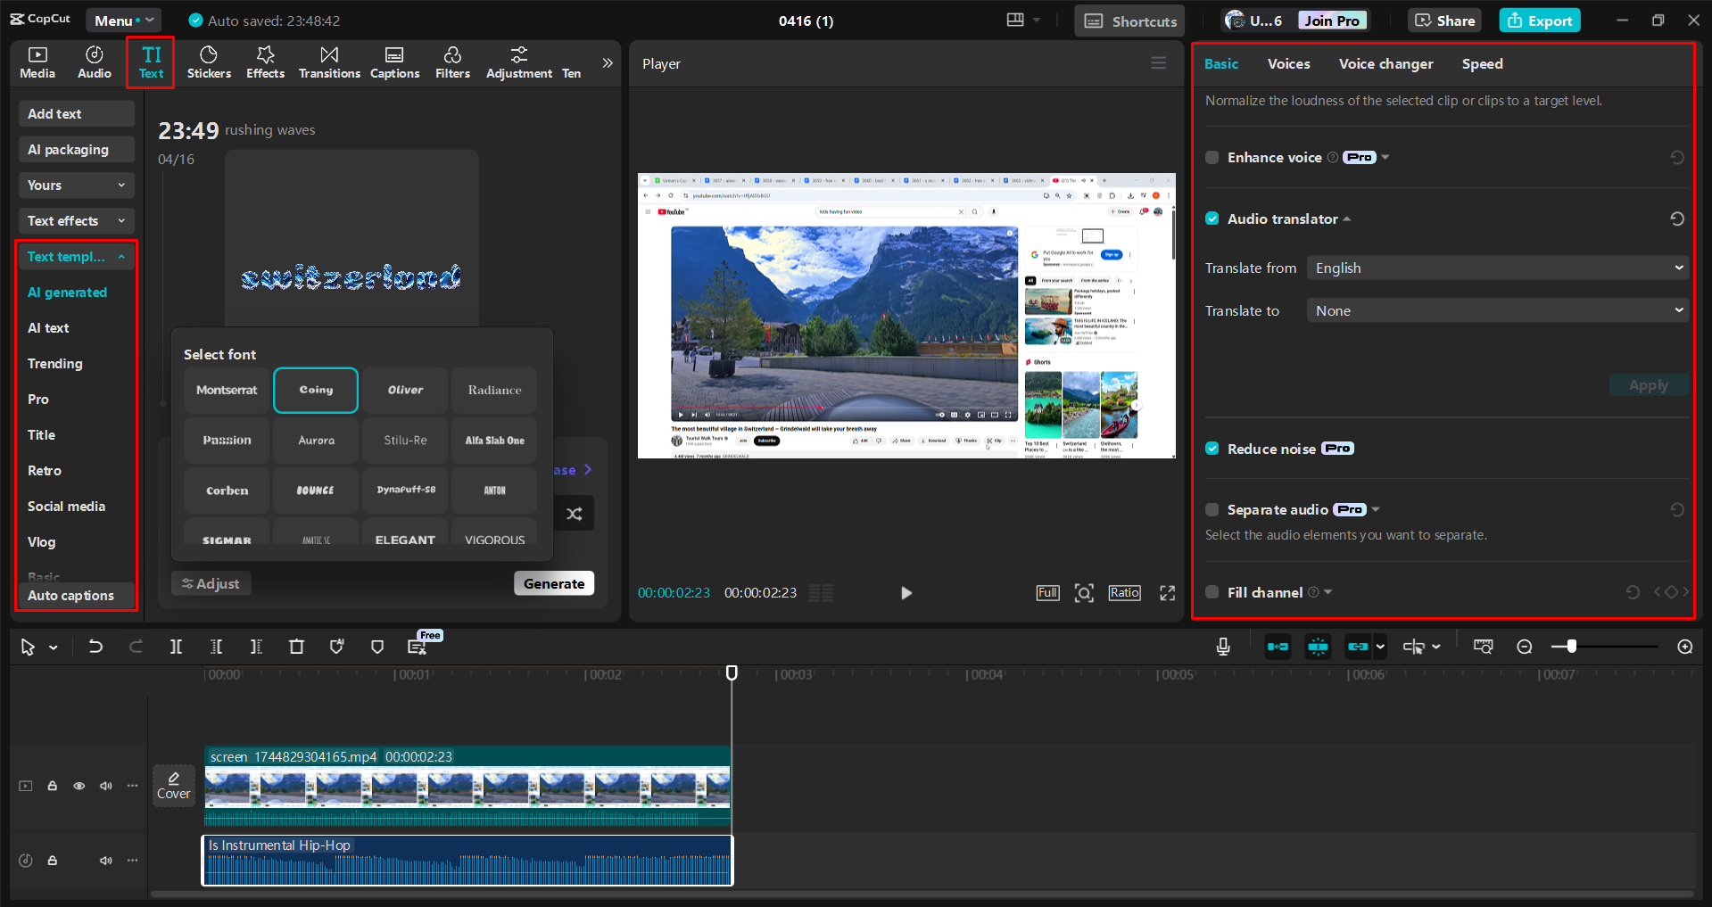Open the Speed tab

(x=1482, y=64)
